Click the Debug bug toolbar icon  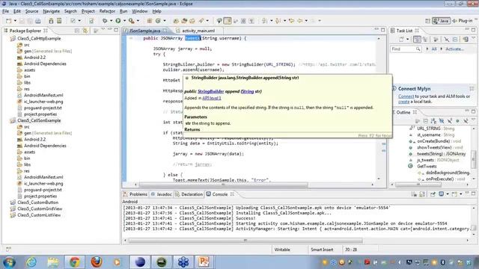click(x=105, y=21)
